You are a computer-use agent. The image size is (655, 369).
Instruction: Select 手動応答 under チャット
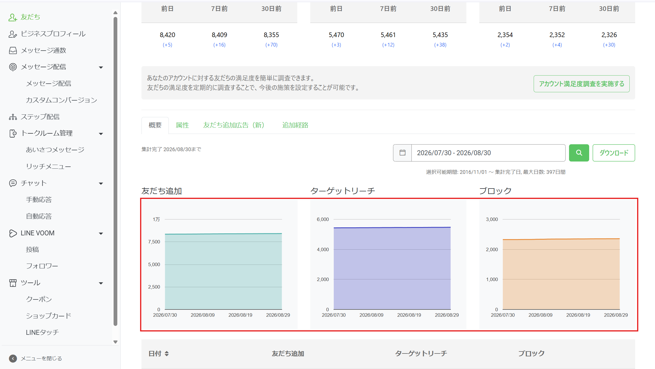coord(39,200)
